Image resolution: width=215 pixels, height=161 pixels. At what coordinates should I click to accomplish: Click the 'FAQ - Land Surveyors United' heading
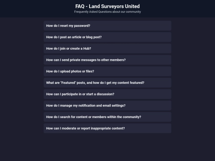(107, 6)
